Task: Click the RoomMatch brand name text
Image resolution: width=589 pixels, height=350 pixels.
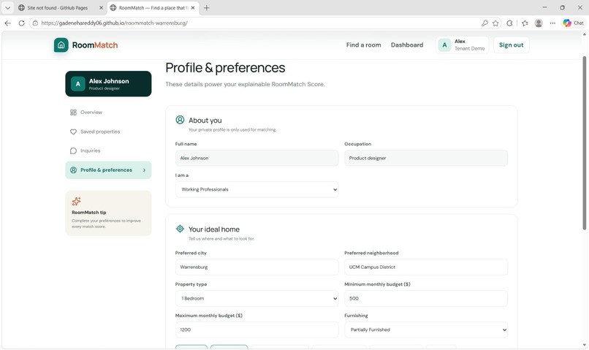Action: [95, 45]
